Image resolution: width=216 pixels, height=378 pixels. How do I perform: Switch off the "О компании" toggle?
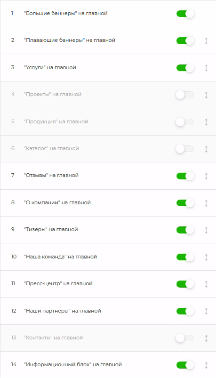[x=185, y=203]
